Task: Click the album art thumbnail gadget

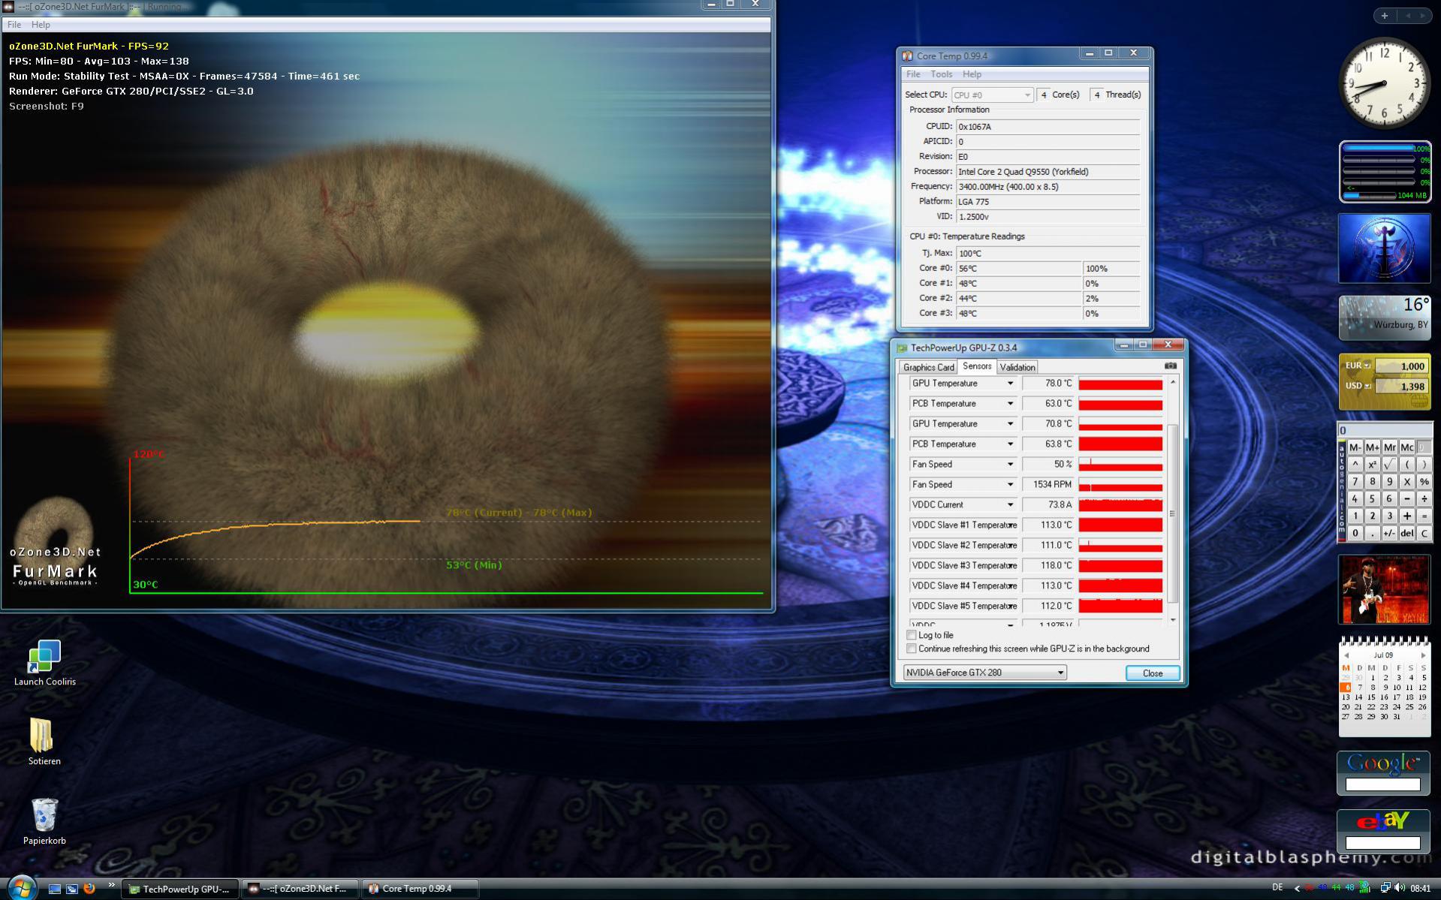Action: click(1384, 589)
